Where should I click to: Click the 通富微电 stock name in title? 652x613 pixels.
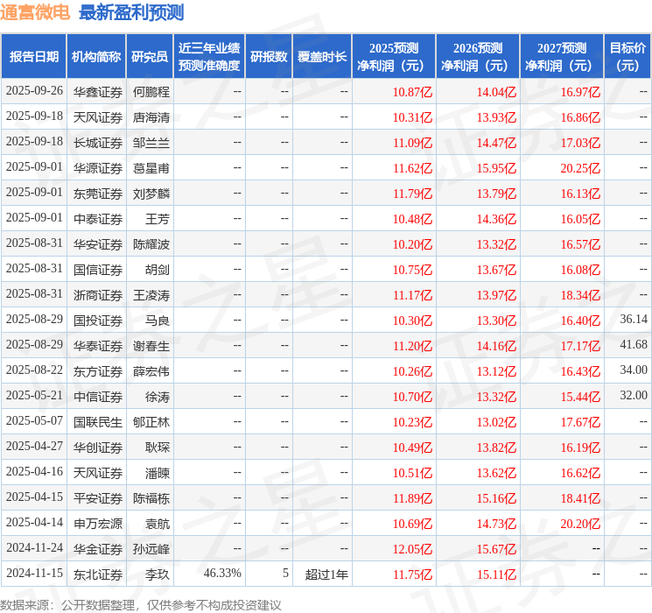[x=36, y=12]
